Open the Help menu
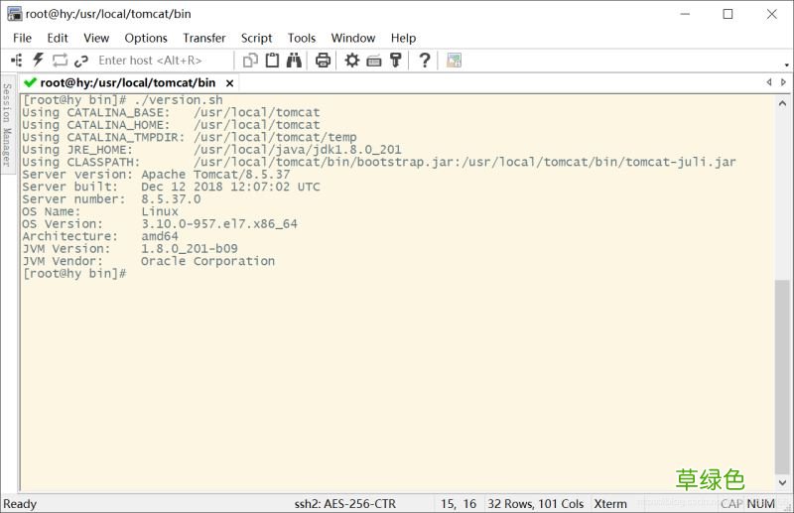Screen dimensions: 794x513 tap(403, 38)
